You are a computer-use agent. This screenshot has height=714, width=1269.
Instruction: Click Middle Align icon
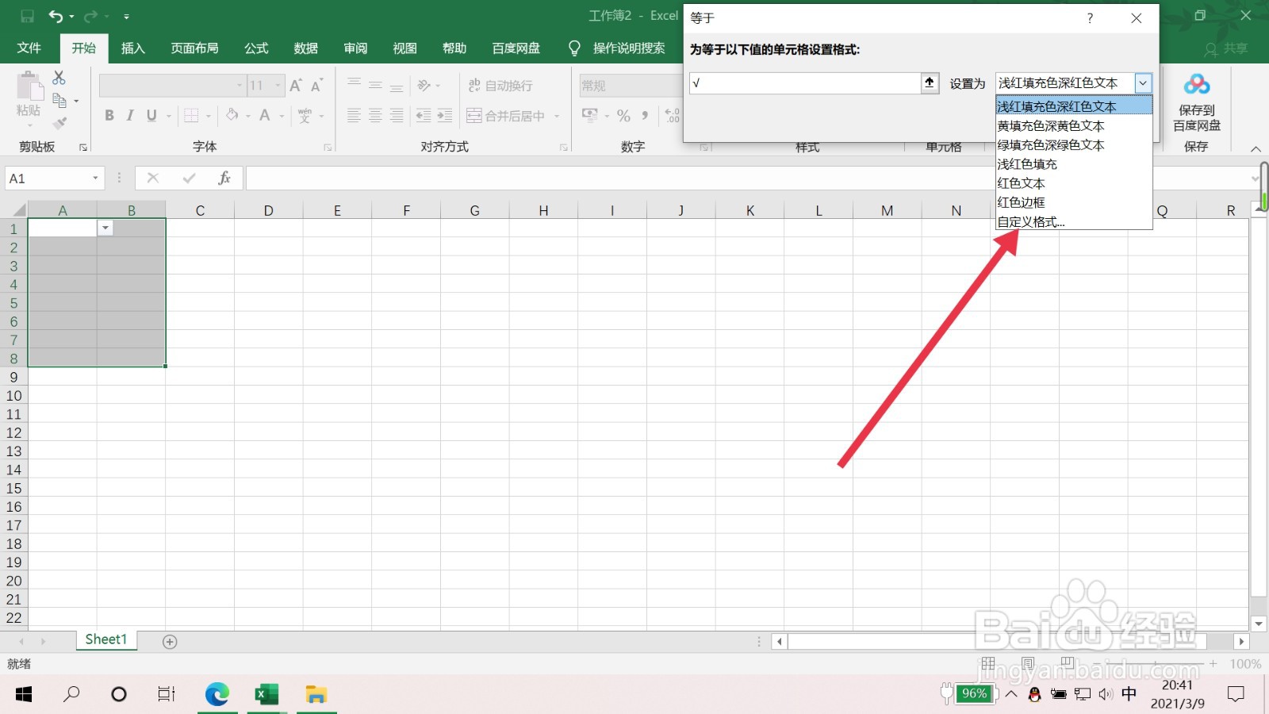pos(375,85)
